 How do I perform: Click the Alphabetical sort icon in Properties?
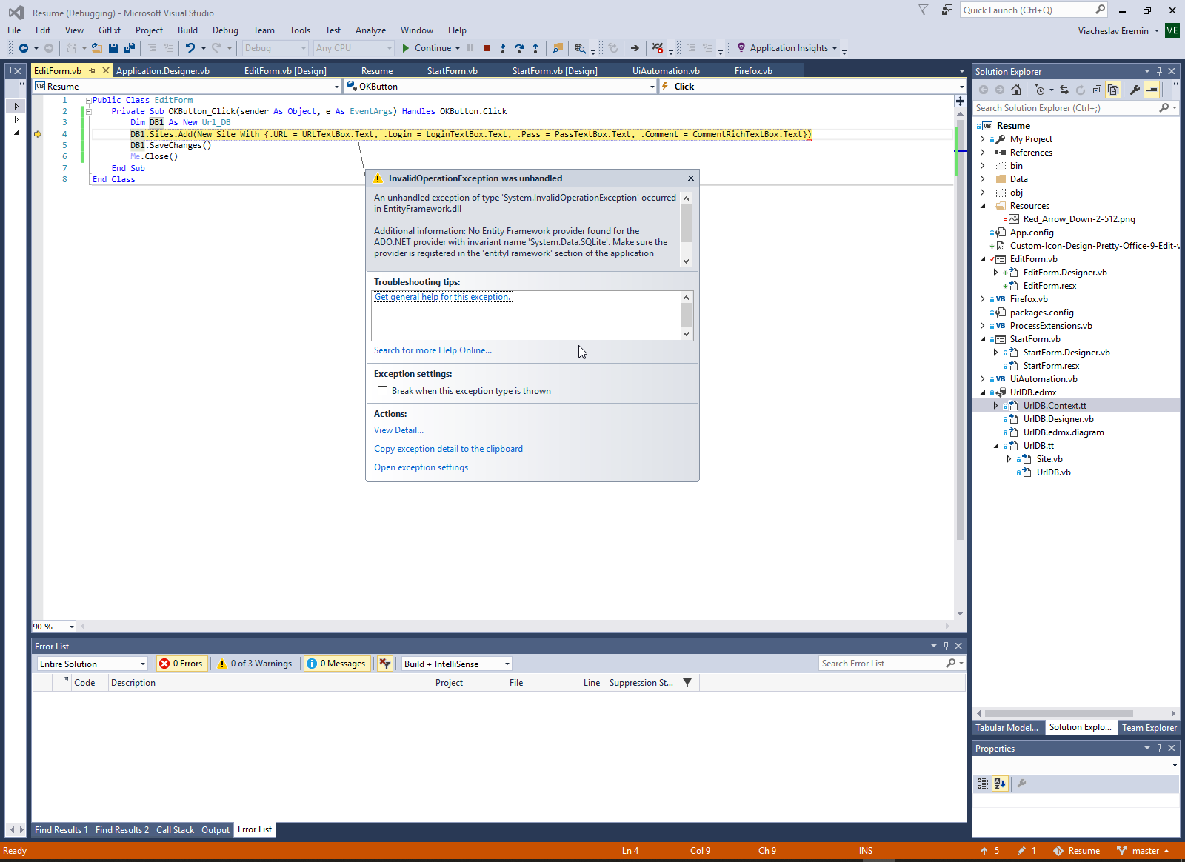pyautogui.click(x=1000, y=784)
